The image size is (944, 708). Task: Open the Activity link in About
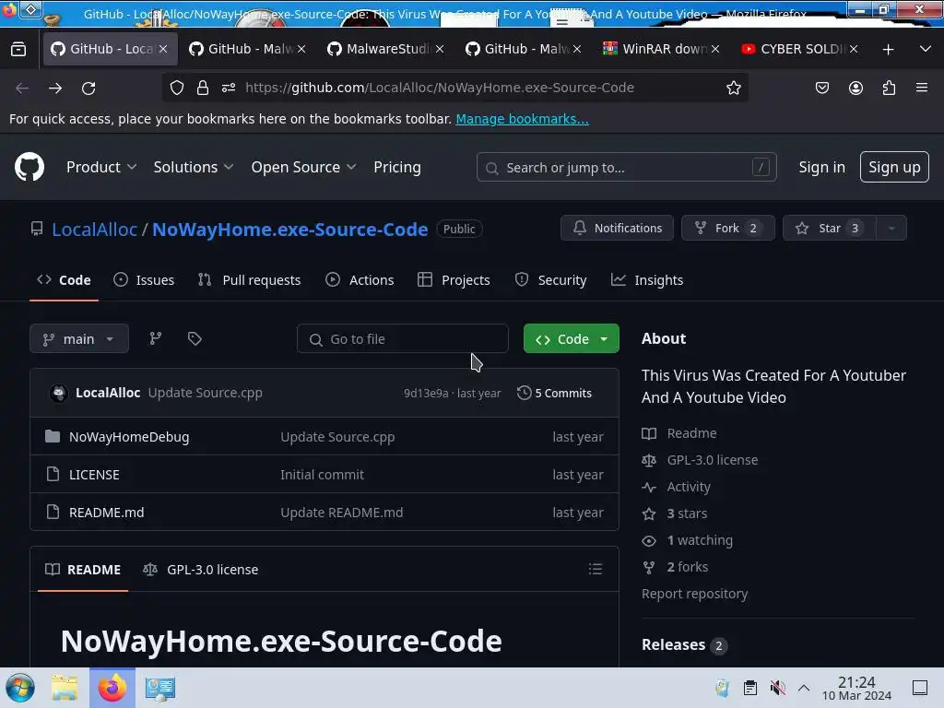[x=688, y=487]
